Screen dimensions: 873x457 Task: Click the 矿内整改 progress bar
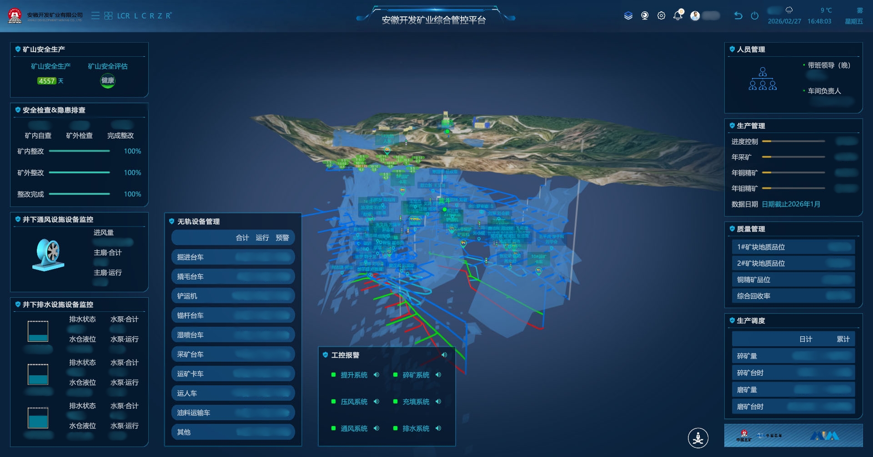point(80,151)
